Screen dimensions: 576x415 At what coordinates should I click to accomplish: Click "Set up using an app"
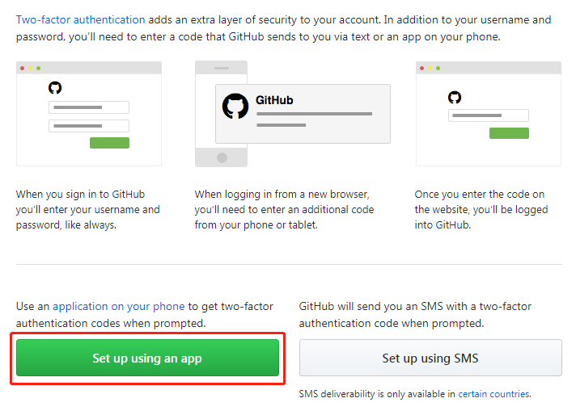[x=147, y=358]
